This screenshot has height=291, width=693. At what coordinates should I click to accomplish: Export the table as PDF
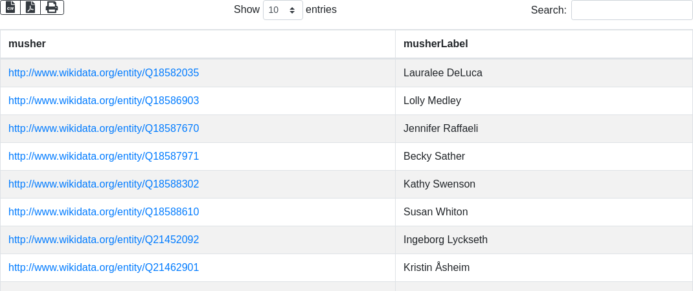point(30,7)
